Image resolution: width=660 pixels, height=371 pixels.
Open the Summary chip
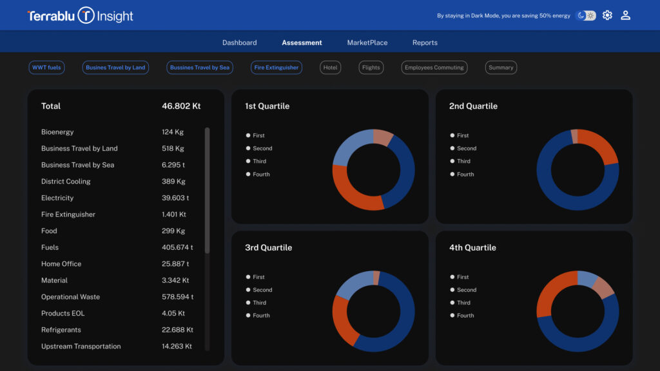[x=501, y=68]
